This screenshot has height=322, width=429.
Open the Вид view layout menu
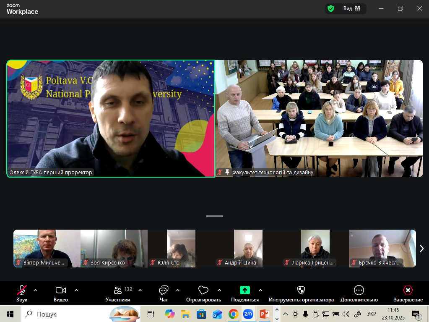point(352,8)
